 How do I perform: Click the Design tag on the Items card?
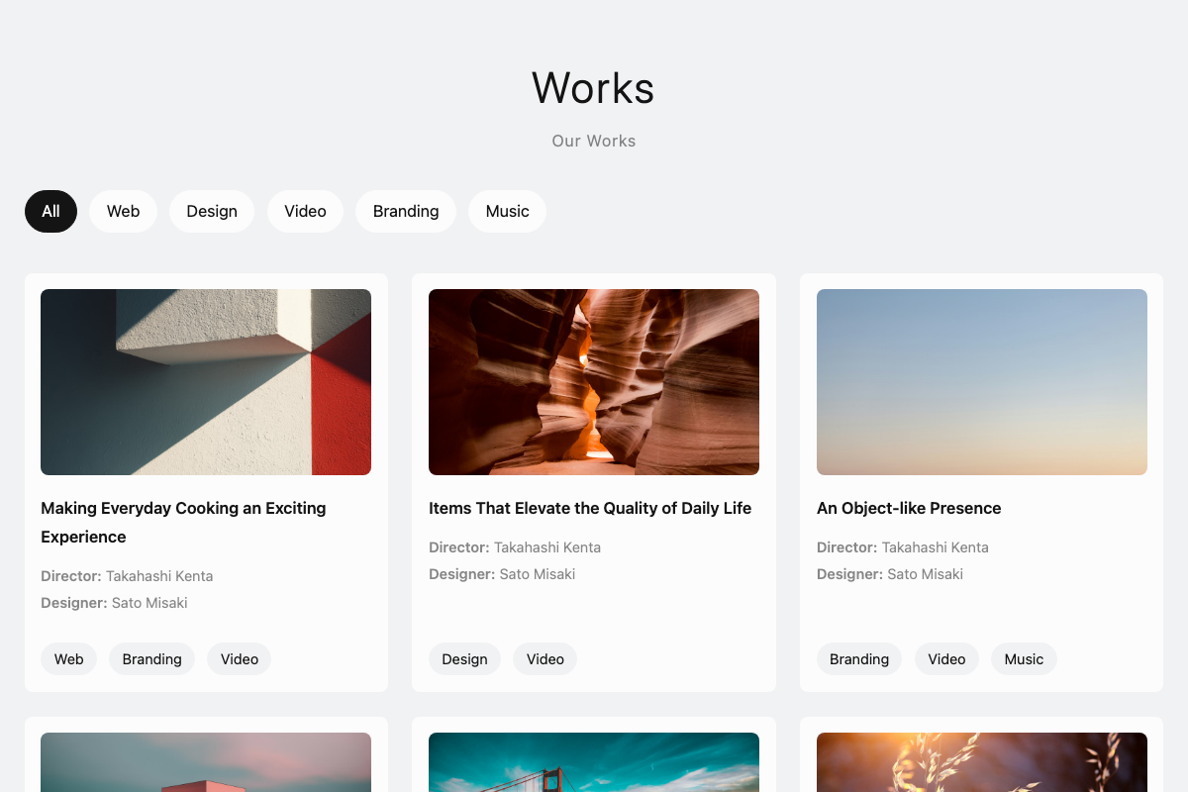(464, 658)
